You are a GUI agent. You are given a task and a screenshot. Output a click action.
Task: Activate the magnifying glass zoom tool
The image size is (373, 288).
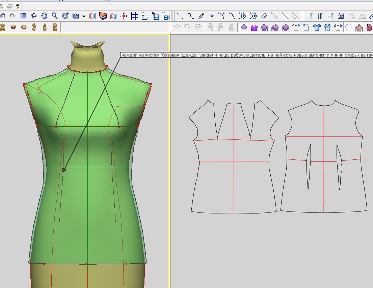pos(54,16)
